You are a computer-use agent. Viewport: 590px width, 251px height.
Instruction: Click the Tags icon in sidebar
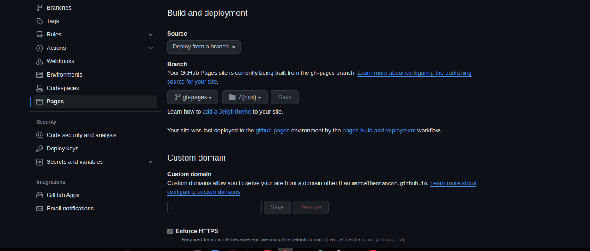click(40, 21)
